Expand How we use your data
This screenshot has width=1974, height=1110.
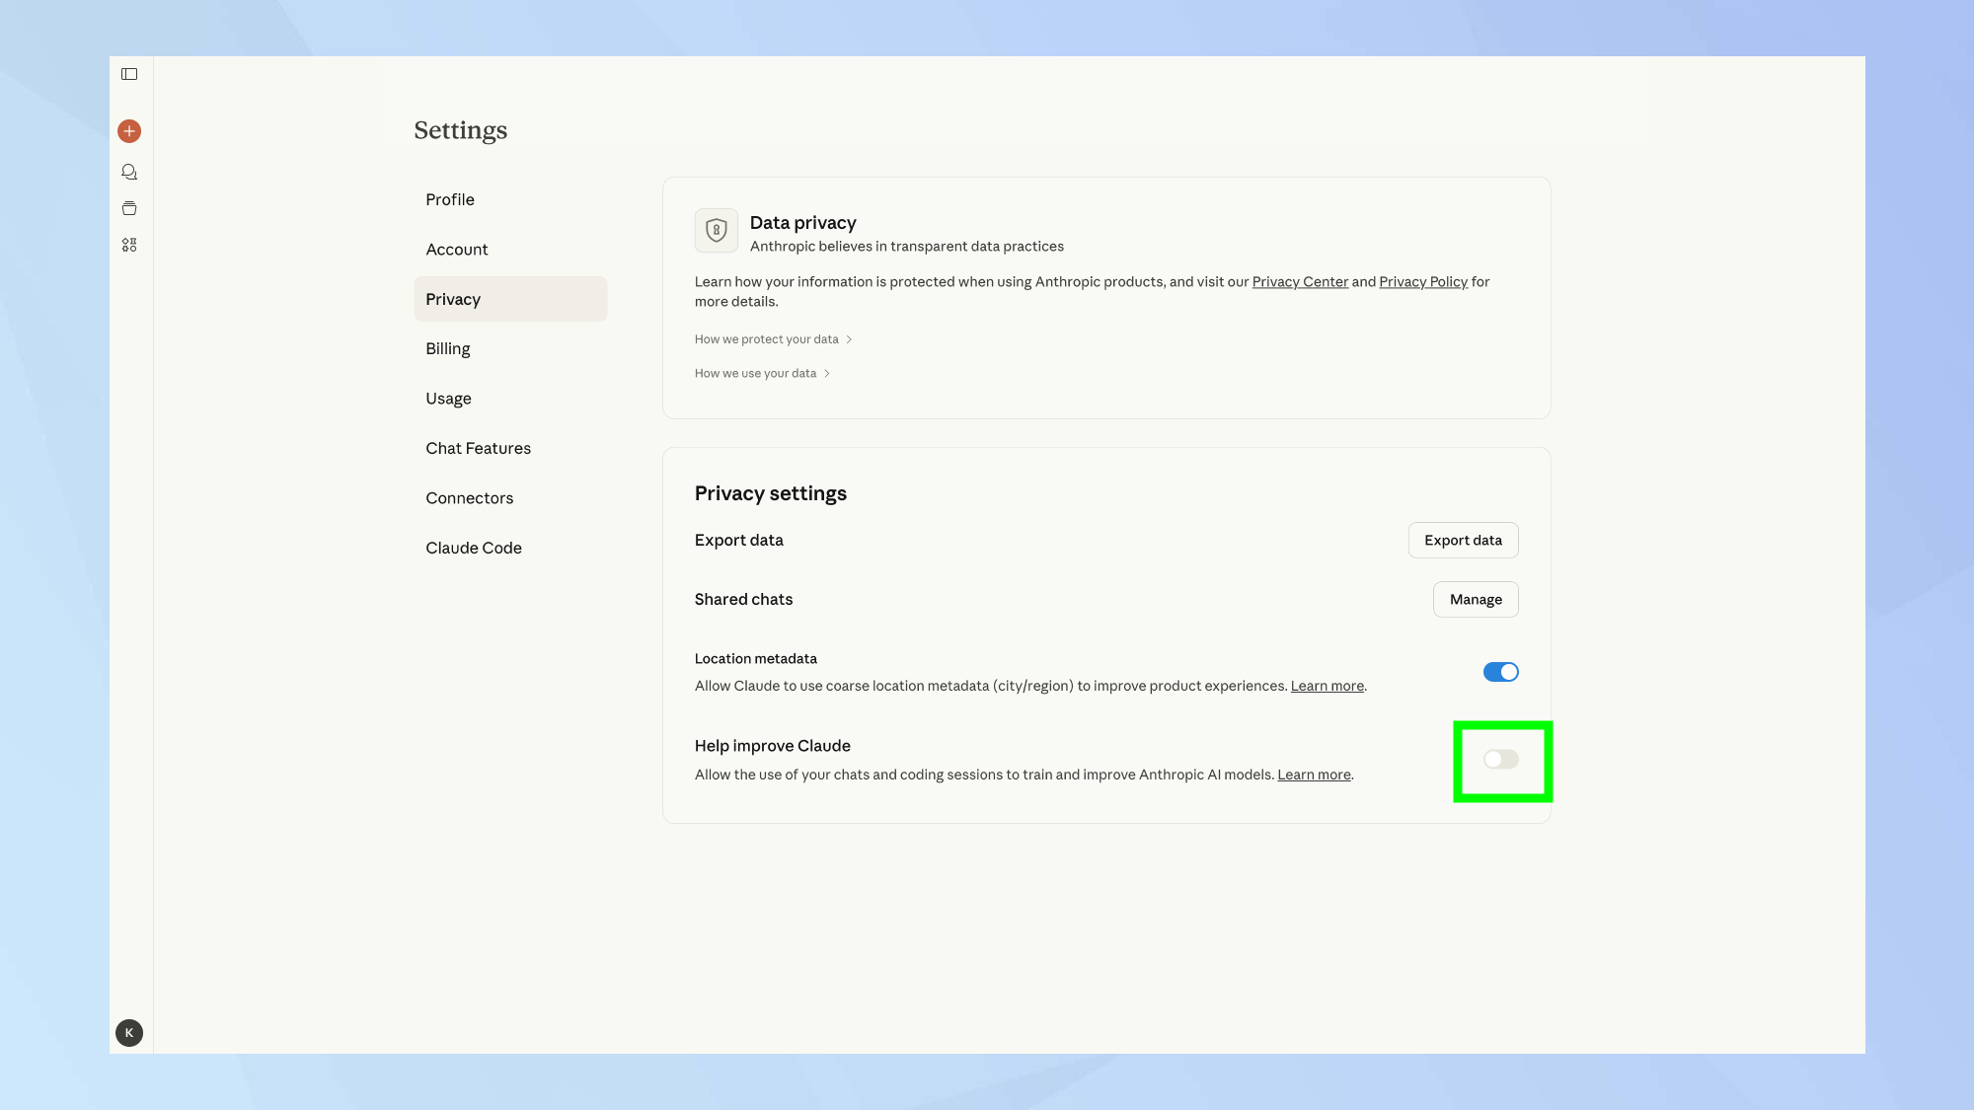pos(762,374)
